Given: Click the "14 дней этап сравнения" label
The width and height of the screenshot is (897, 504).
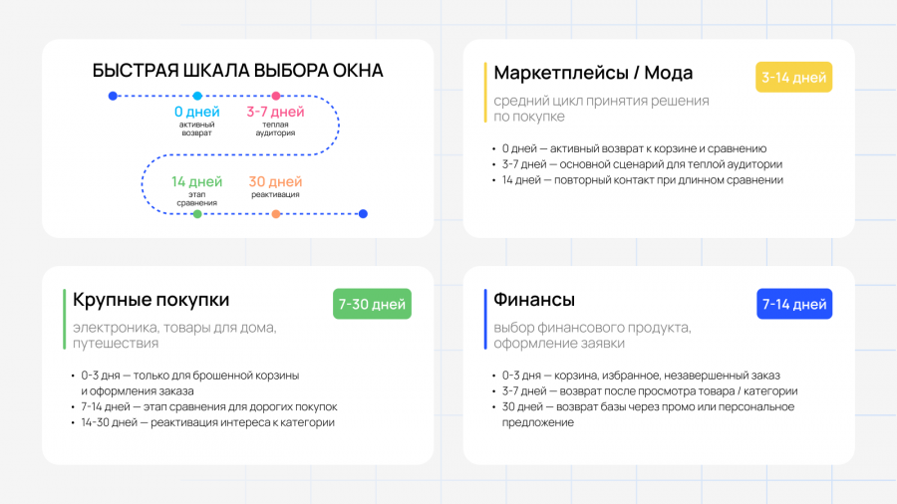Looking at the screenshot, I should [196, 190].
